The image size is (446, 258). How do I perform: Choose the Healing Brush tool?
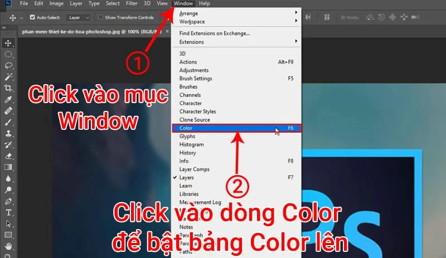tap(8, 111)
